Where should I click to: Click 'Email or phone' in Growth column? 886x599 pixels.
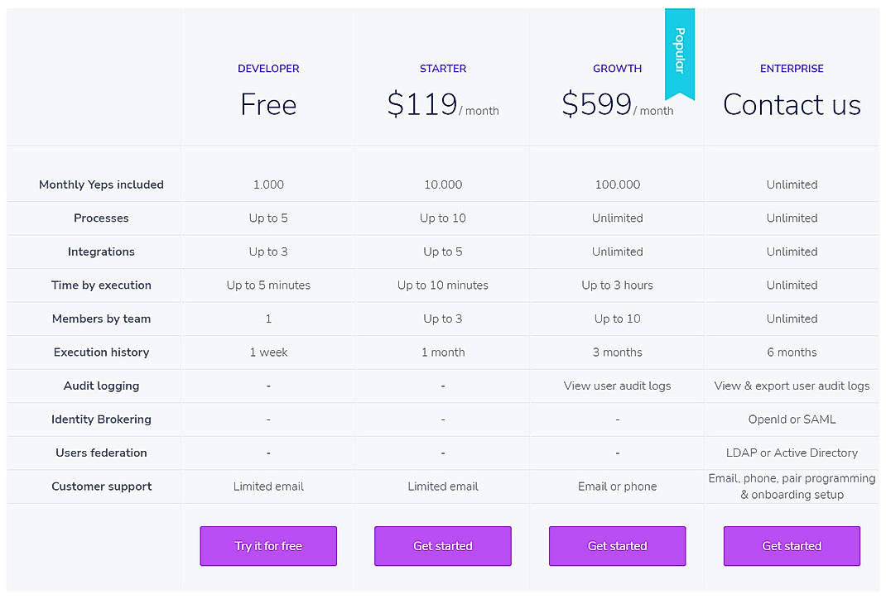[617, 486]
